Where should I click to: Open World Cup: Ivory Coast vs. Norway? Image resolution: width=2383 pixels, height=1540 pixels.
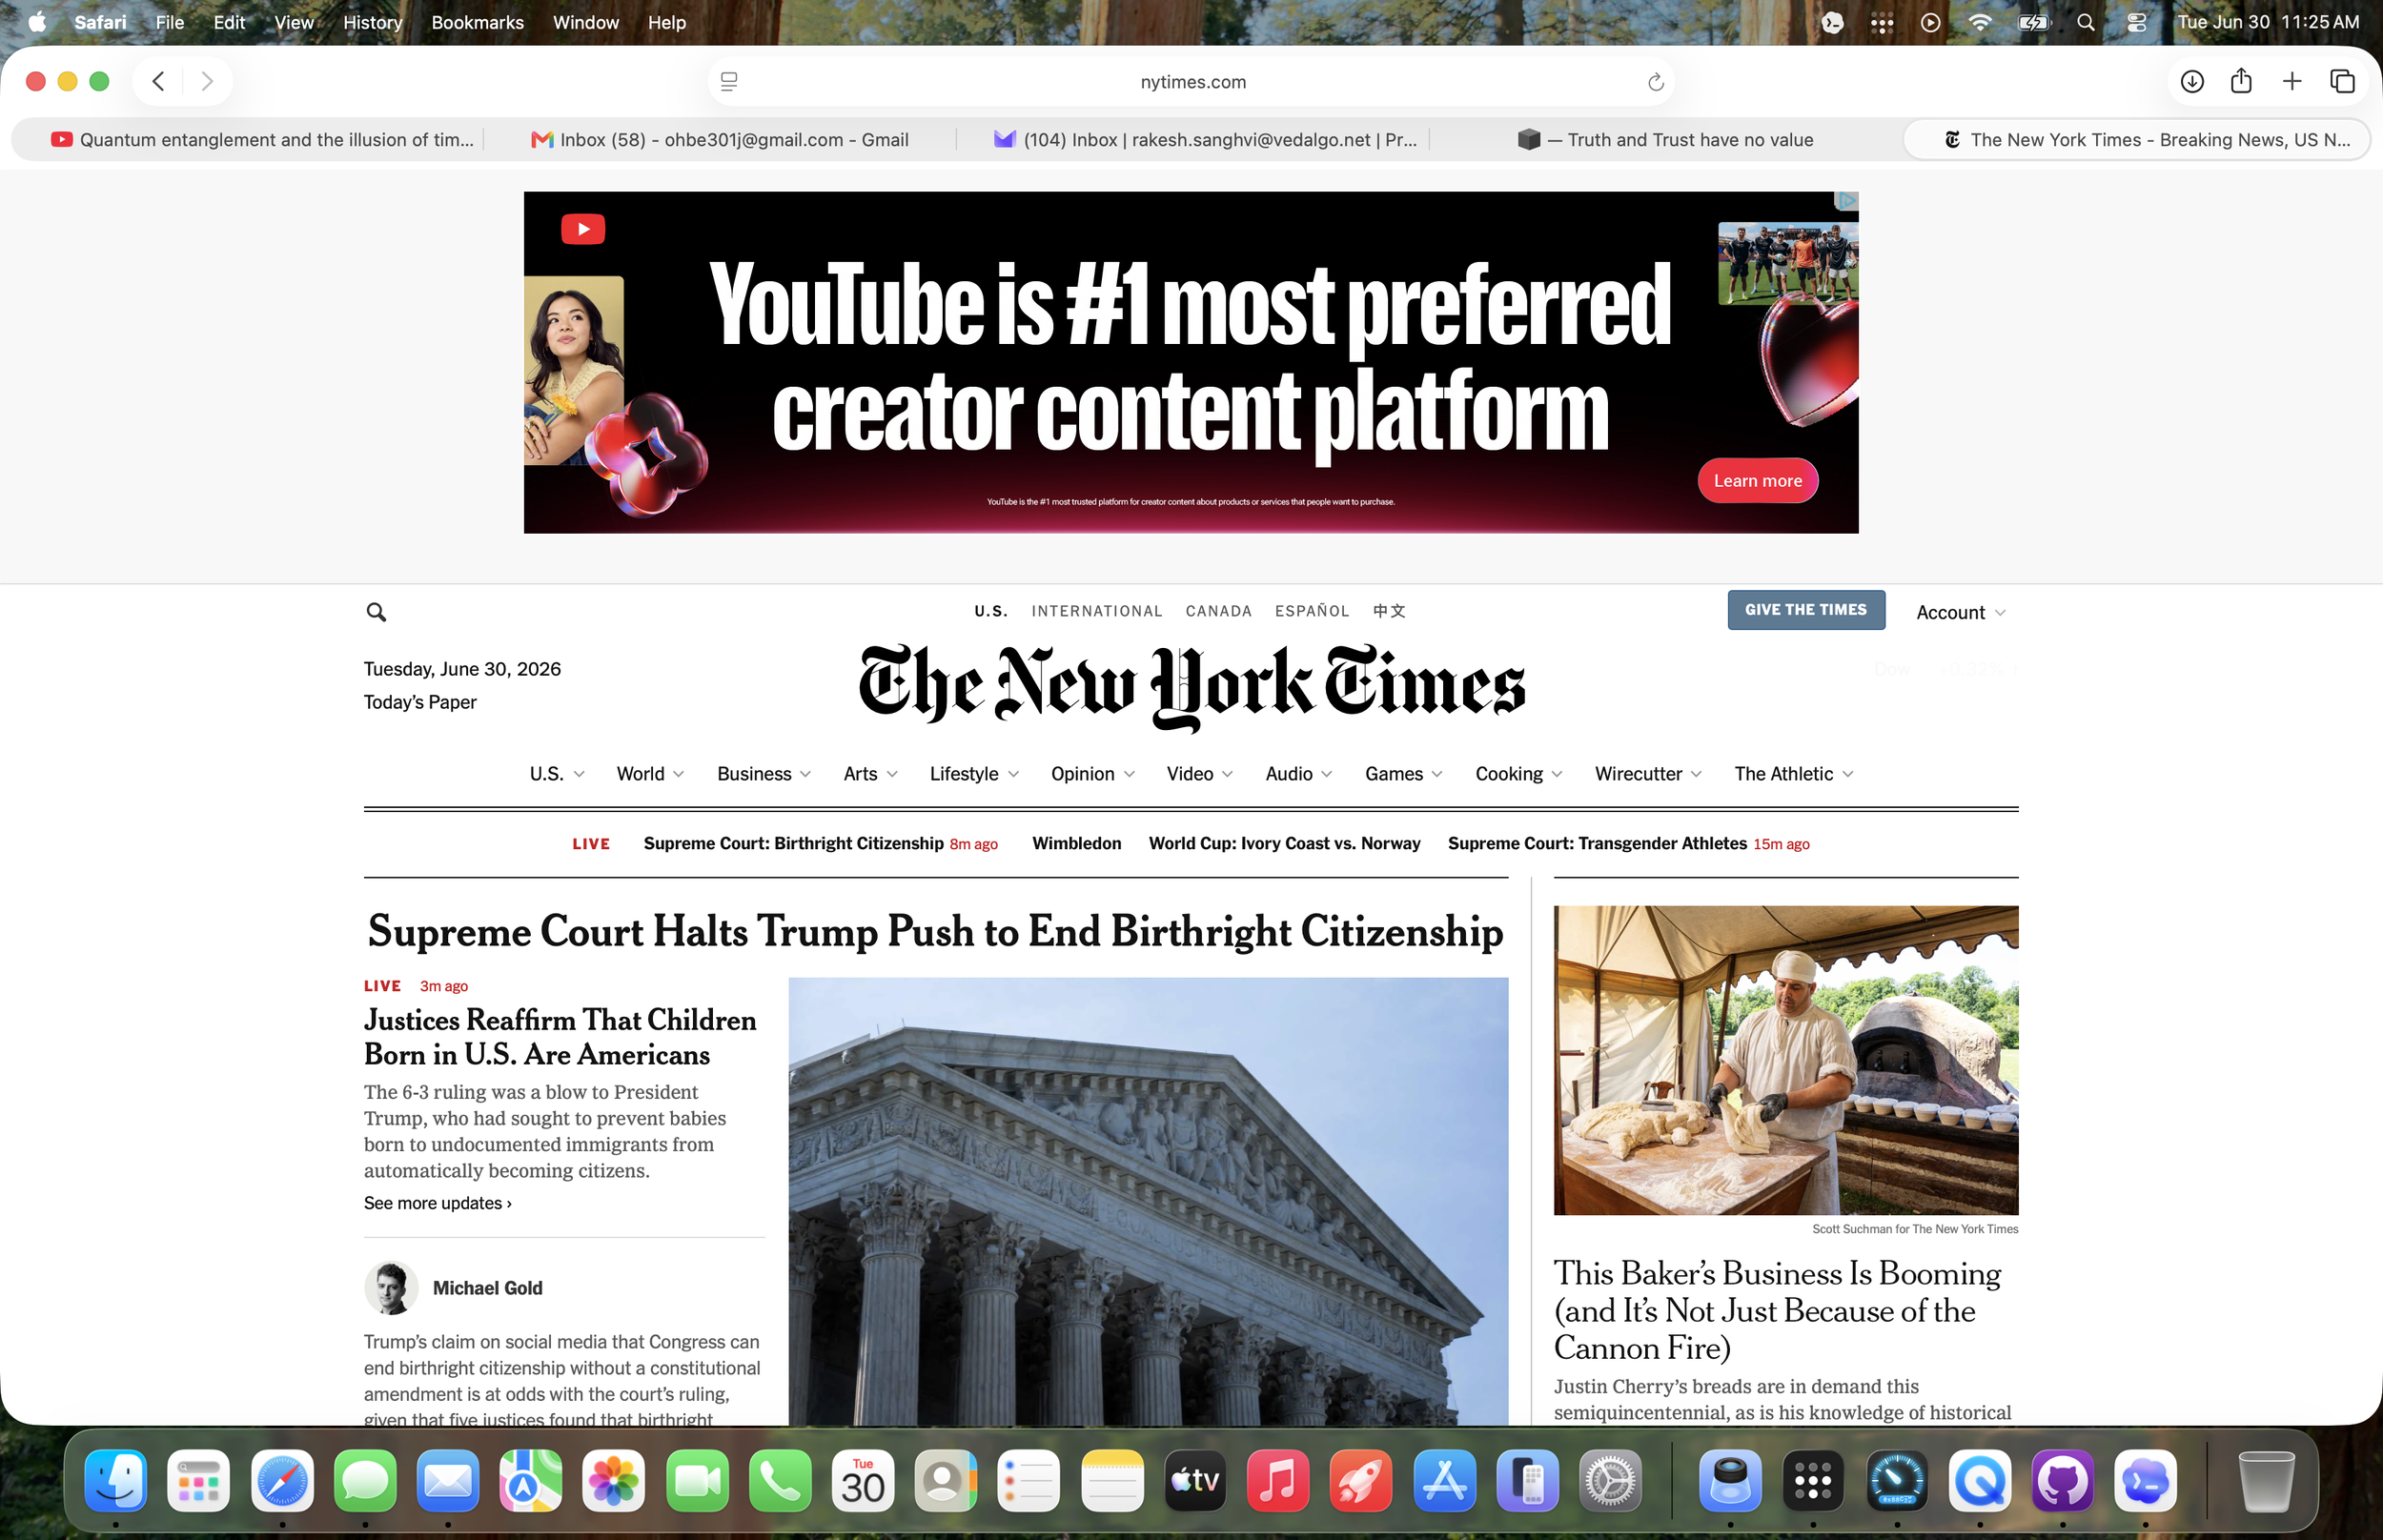(x=1284, y=844)
